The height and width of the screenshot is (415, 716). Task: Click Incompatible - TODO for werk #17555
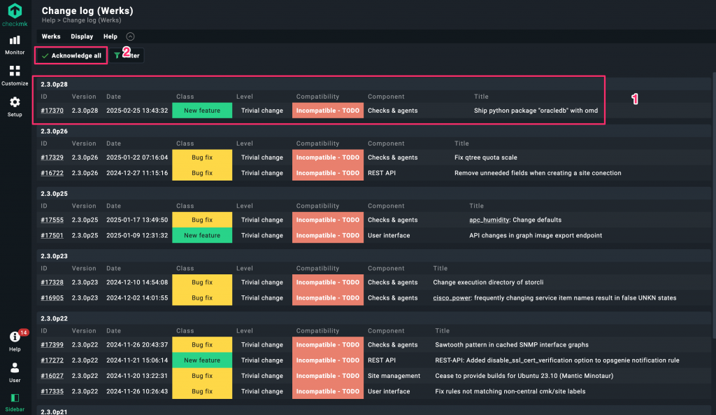pyautogui.click(x=327, y=220)
